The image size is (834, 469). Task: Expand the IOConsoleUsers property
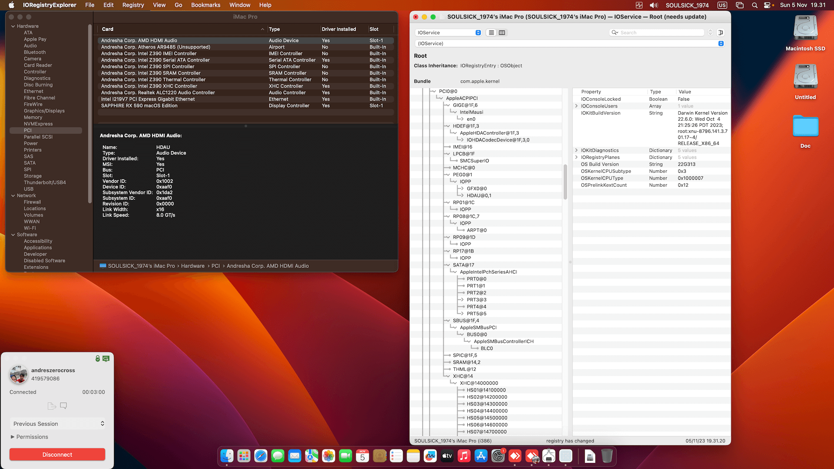tap(576, 106)
